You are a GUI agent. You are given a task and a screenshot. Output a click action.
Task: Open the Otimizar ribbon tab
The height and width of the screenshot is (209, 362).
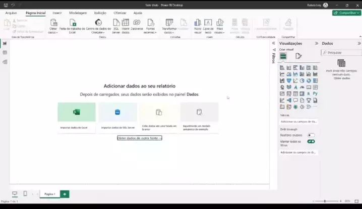point(120,13)
